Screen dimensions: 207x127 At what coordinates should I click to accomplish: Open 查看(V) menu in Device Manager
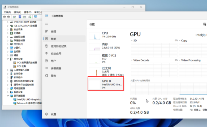click(28, 12)
